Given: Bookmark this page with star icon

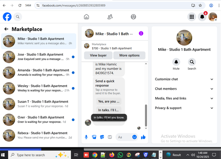Looking at the screenshot, I should (200, 5).
